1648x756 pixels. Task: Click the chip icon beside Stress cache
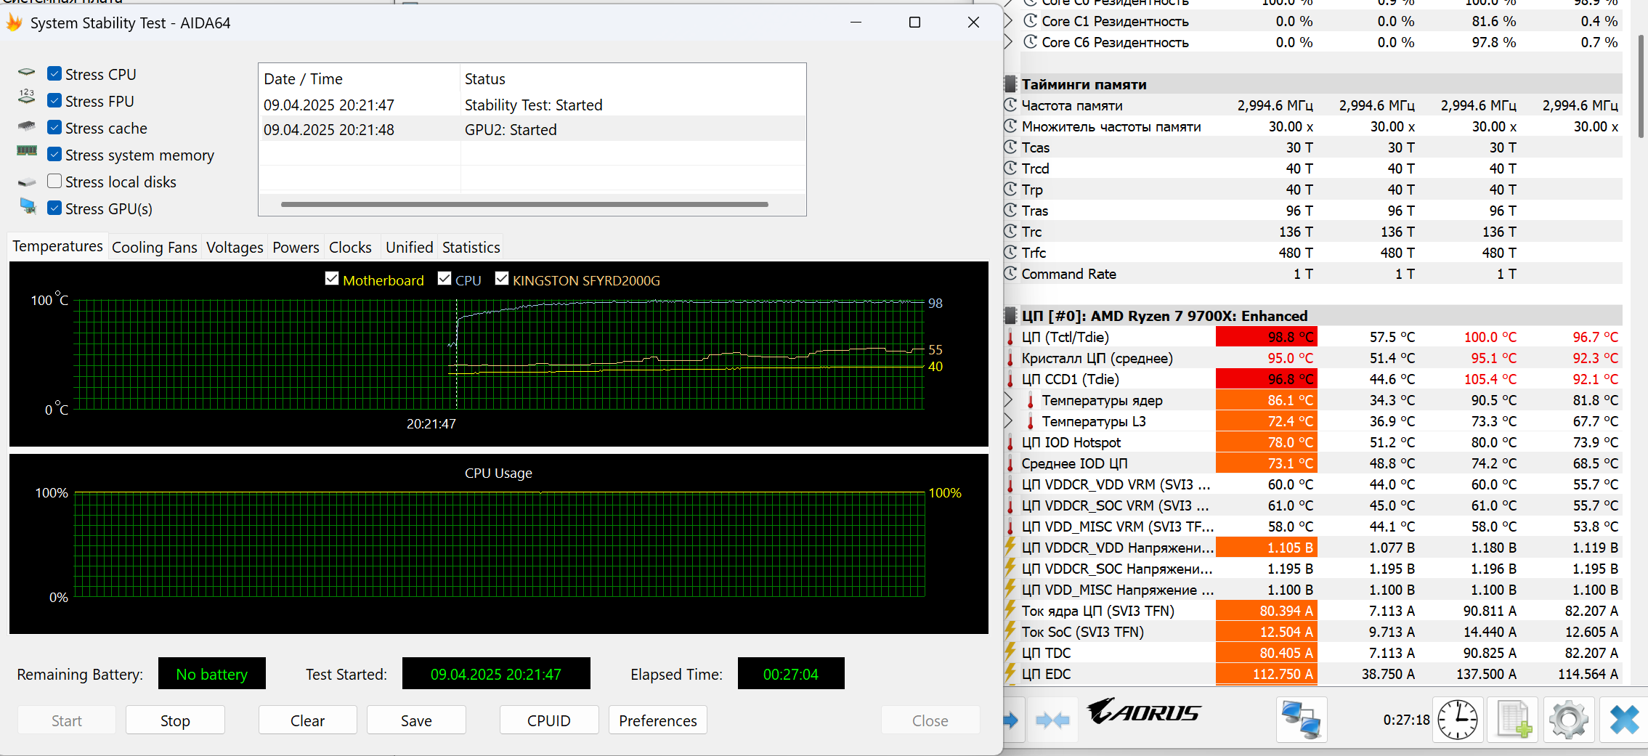pyautogui.click(x=27, y=126)
